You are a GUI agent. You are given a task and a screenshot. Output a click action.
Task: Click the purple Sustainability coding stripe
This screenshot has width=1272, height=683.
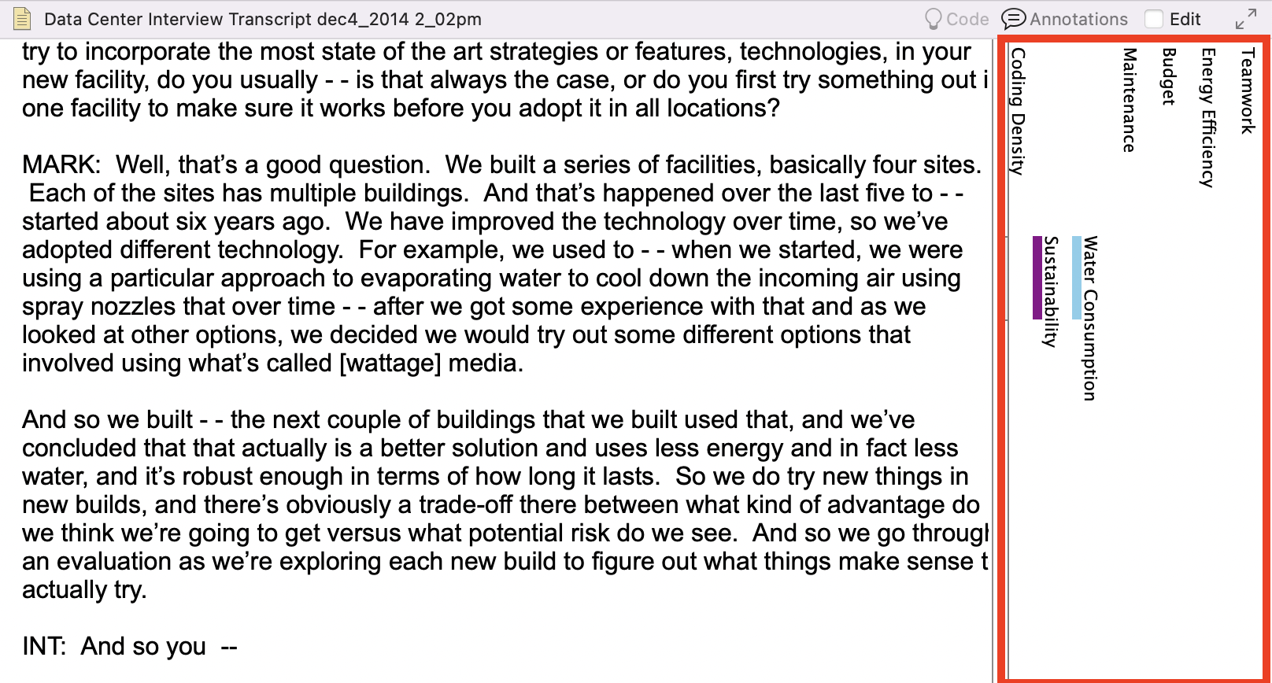click(1037, 277)
